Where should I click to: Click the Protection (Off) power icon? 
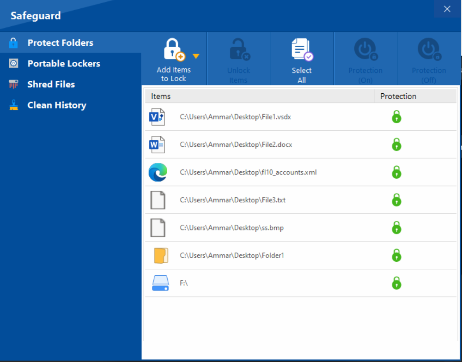[429, 49]
